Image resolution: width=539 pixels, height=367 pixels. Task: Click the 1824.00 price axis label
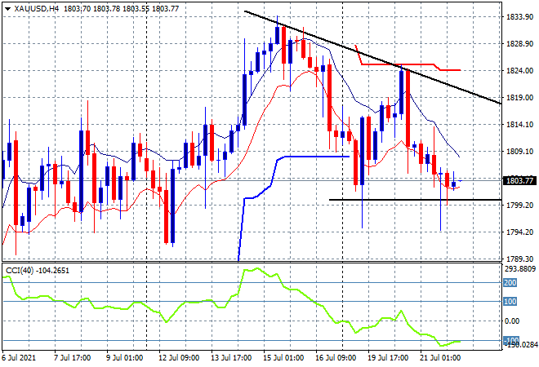[x=519, y=70]
